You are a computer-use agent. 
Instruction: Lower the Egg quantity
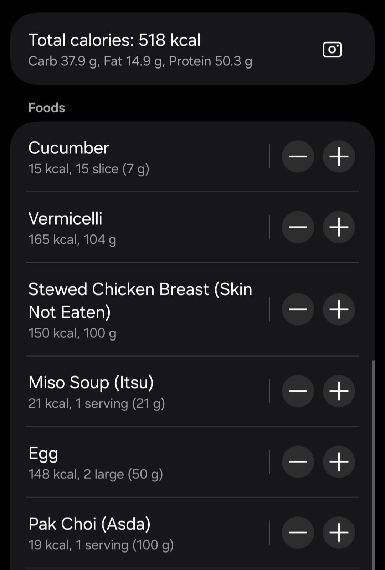(x=298, y=461)
